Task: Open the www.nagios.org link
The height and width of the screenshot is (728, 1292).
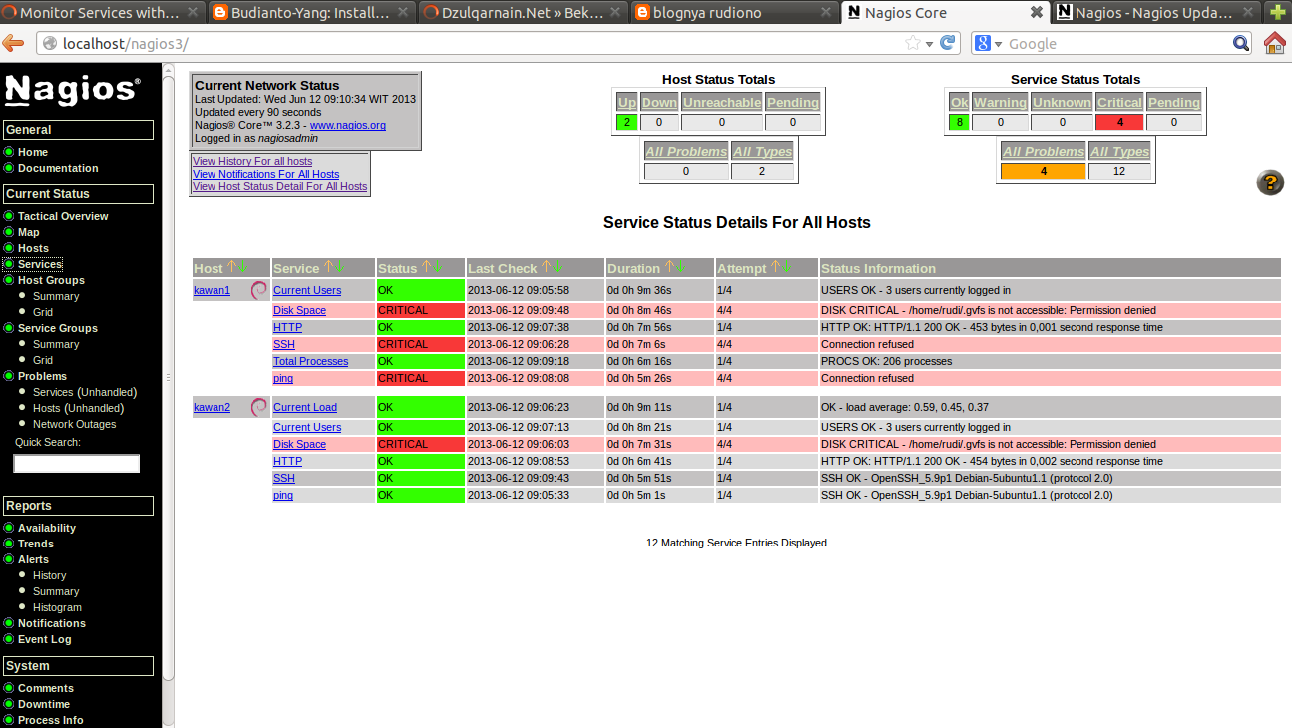Action: (348, 125)
